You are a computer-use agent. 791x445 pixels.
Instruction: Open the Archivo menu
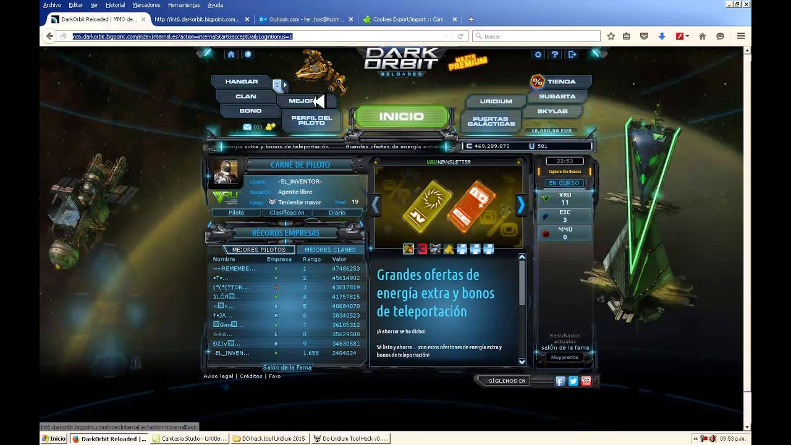(x=52, y=5)
